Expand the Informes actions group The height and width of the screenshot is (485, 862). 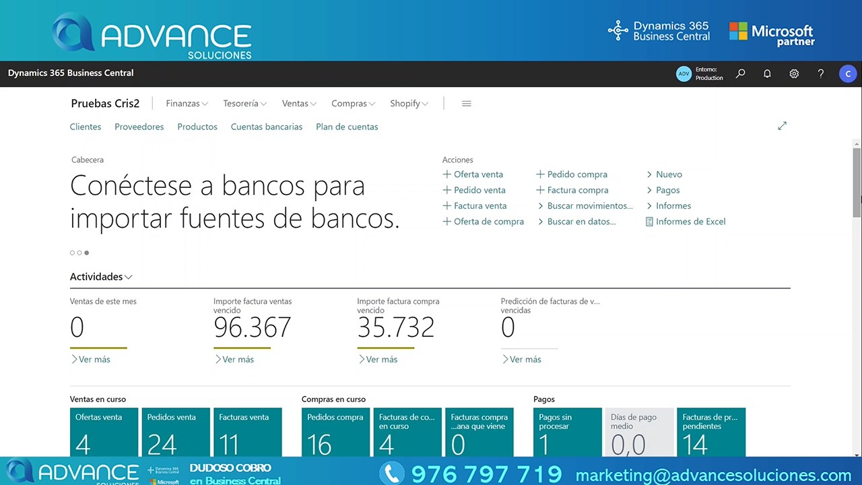[669, 206]
